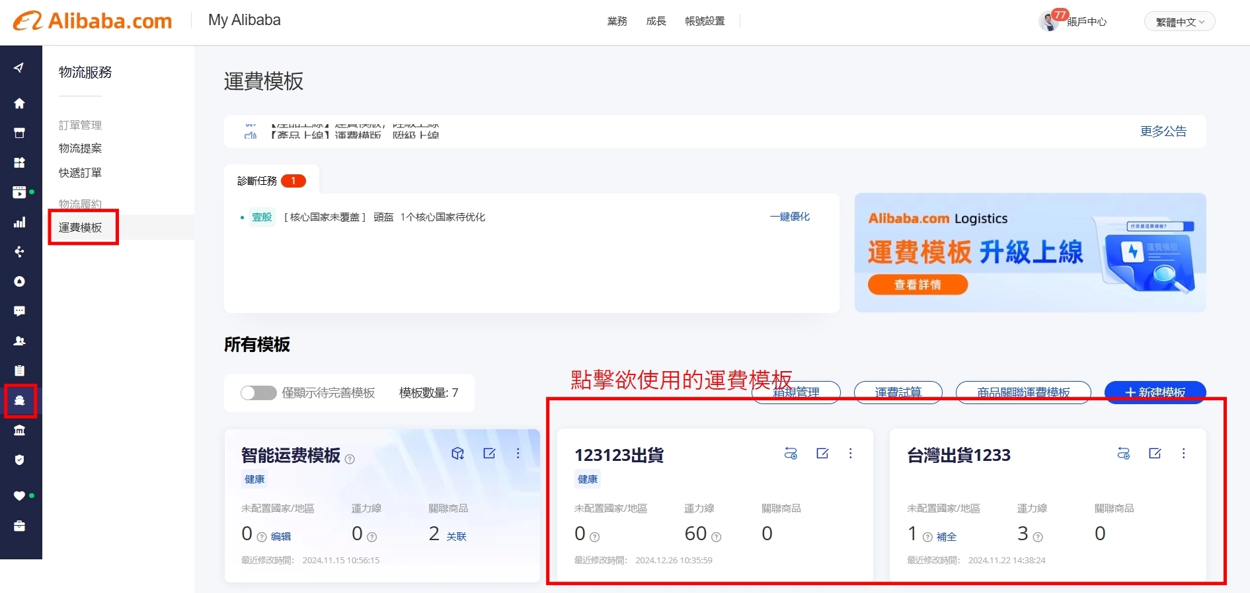Open the logistics ship sidebar icon
This screenshot has width=1250, height=593.
[19, 400]
